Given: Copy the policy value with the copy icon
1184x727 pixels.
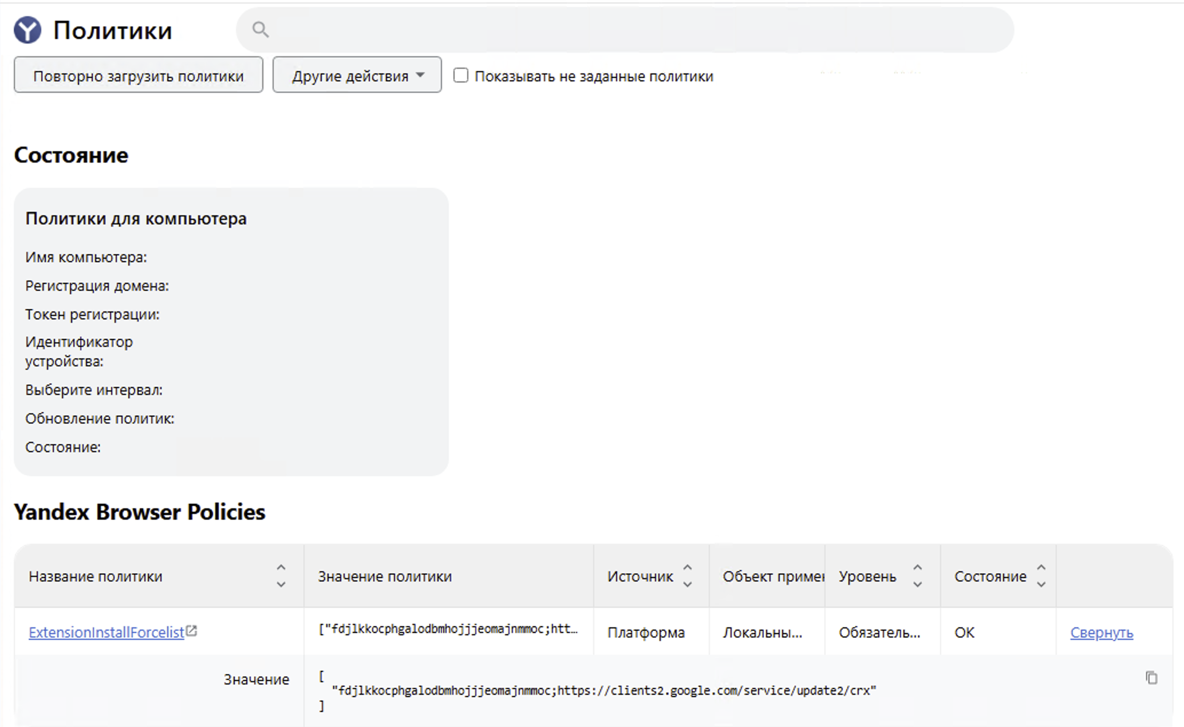Looking at the screenshot, I should (x=1151, y=678).
